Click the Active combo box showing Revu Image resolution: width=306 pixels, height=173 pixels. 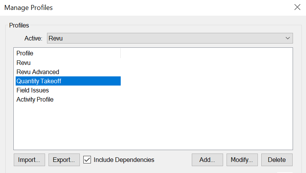pos(170,38)
